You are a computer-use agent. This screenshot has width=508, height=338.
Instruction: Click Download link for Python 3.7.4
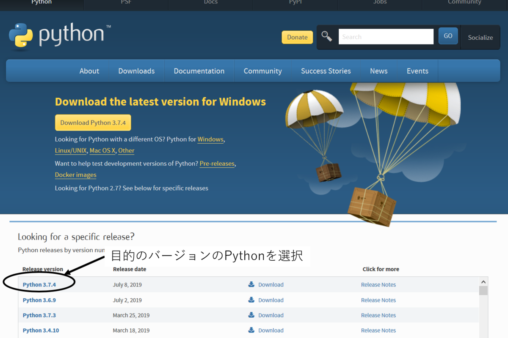coord(271,285)
